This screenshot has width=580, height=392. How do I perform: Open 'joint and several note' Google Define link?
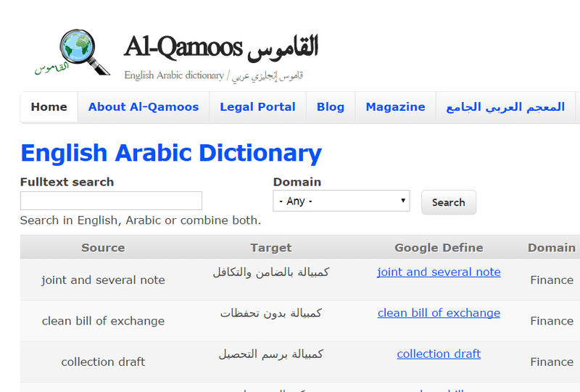(439, 272)
